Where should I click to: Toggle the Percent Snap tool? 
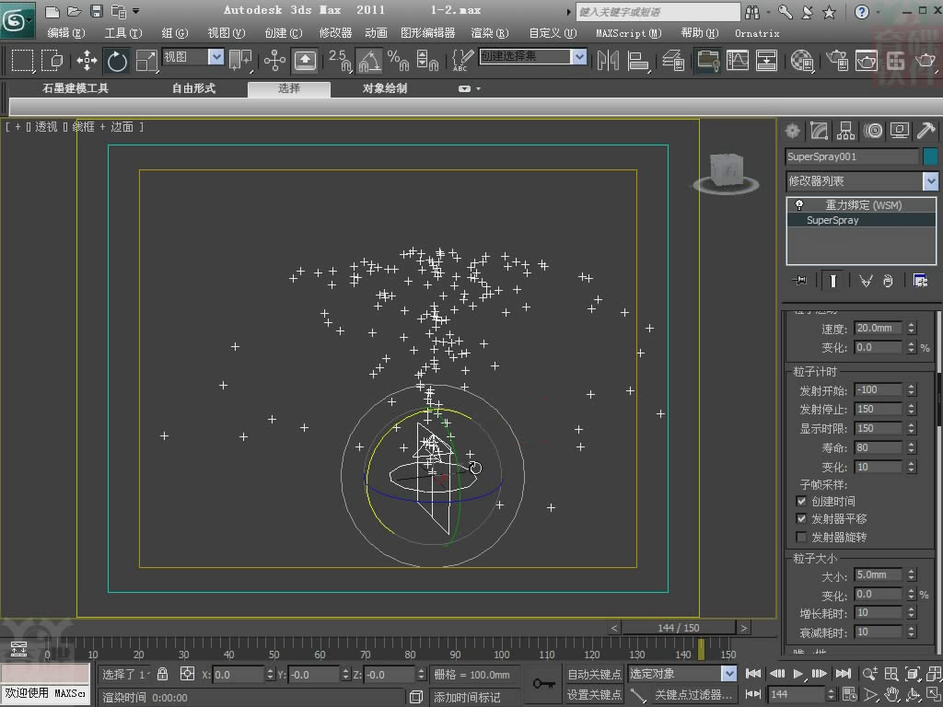pos(398,60)
